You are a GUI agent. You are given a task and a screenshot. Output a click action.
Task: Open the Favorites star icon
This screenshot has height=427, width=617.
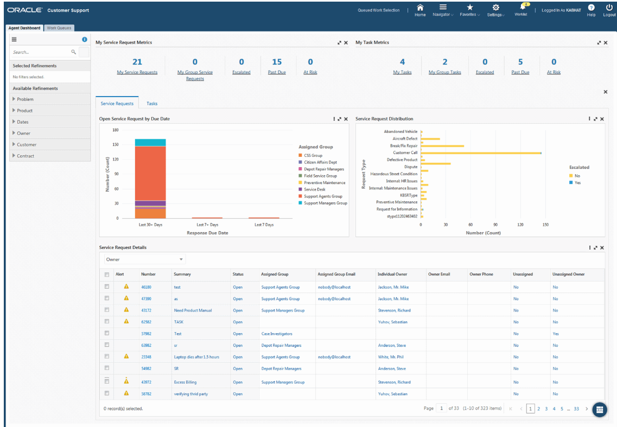point(470,9)
